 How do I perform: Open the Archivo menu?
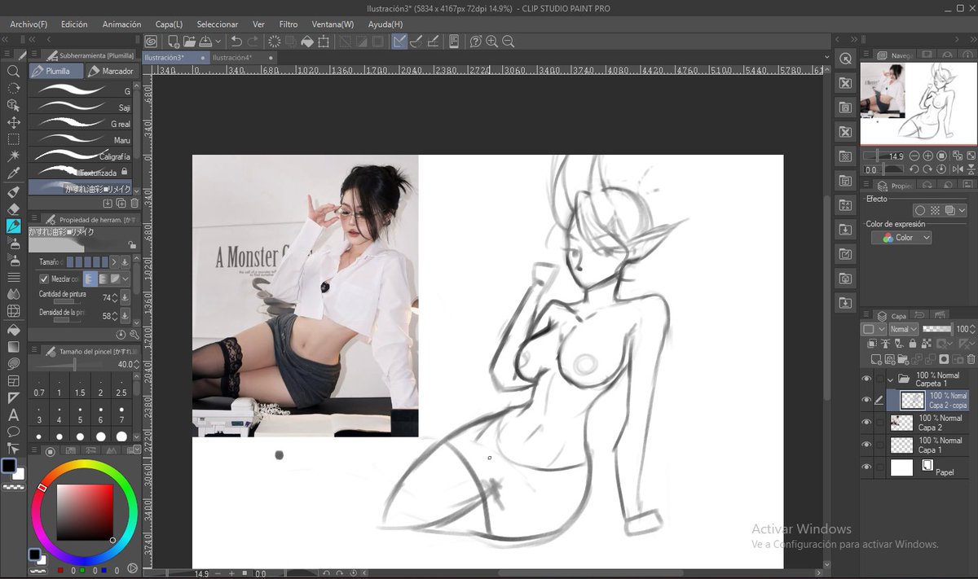[29, 24]
